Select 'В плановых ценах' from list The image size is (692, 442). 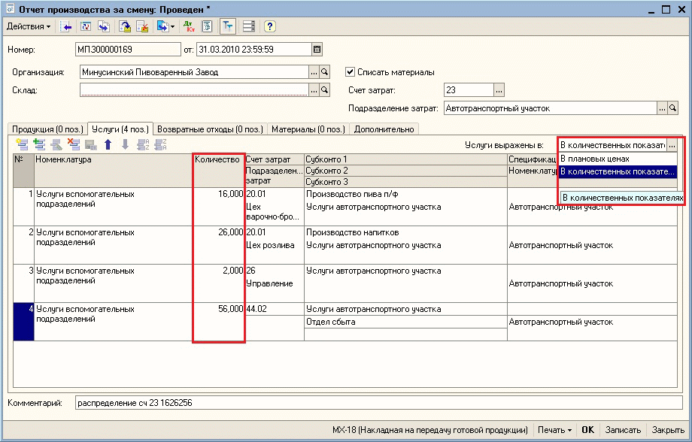(594, 159)
